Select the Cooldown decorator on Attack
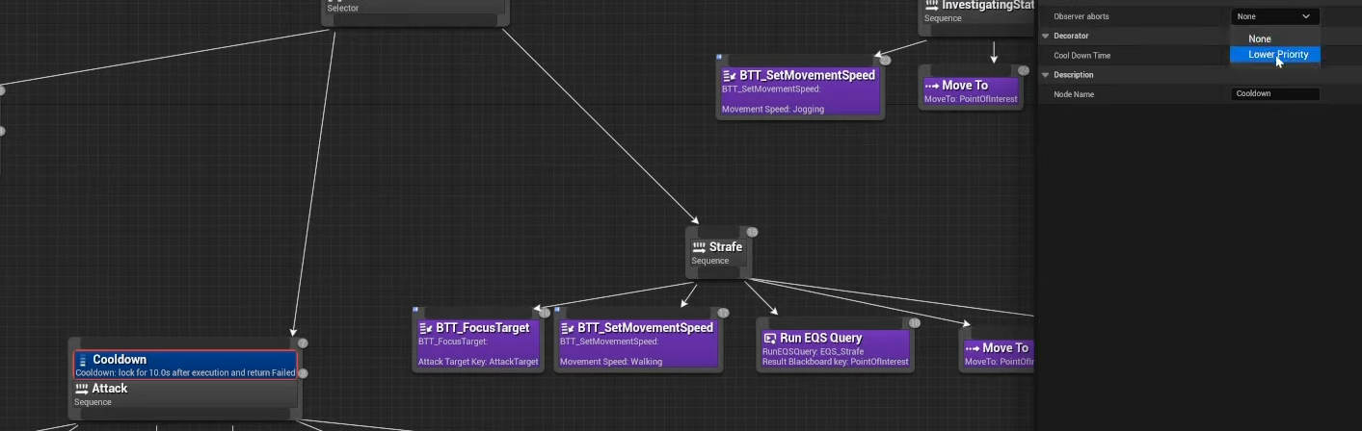Screen dimensions: 1362x431 (x=185, y=366)
